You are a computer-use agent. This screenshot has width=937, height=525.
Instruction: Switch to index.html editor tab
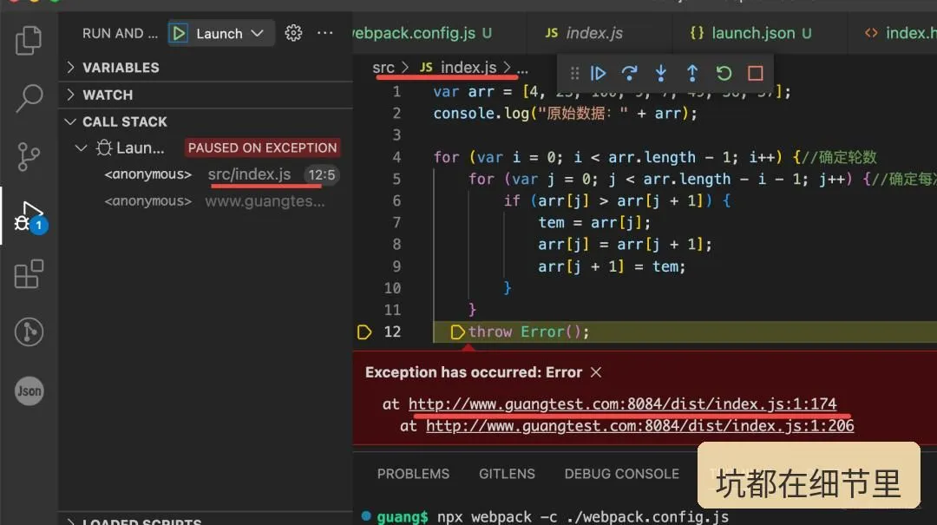pyautogui.click(x=900, y=33)
